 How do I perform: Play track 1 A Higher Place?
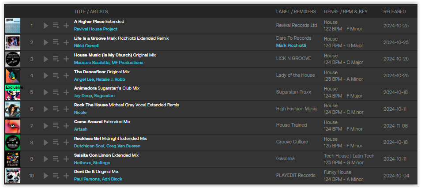[x=46, y=26]
